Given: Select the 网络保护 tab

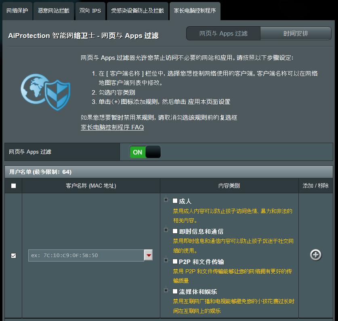Looking at the screenshot, I should pos(17,11).
